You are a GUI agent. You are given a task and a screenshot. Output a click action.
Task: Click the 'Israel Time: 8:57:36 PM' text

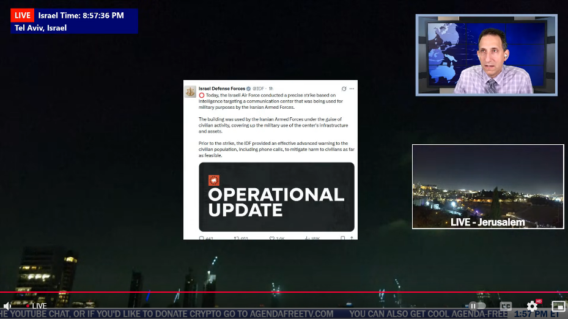tap(81, 15)
